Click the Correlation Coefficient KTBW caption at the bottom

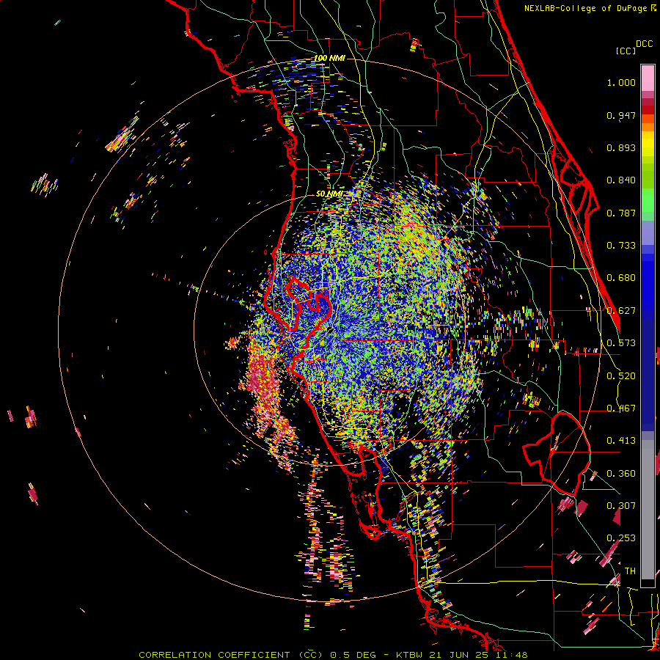[x=333, y=655]
